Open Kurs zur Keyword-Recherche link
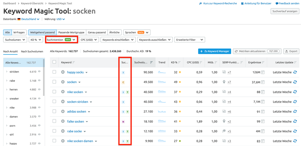Screen dimensions: 301x146 218,4
